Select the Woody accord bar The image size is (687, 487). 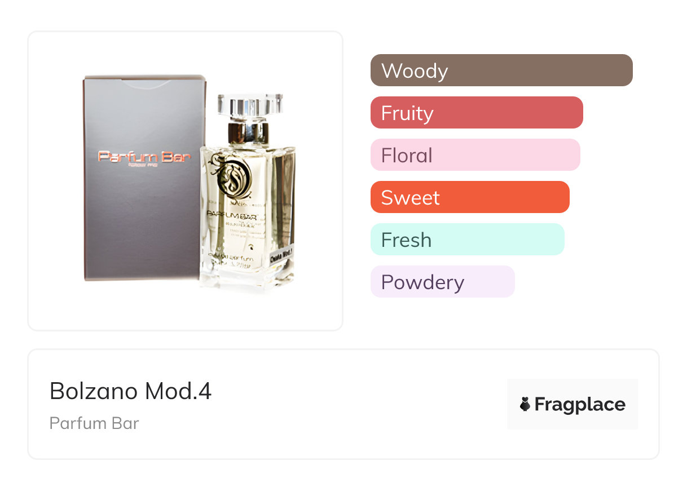tap(501, 70)
